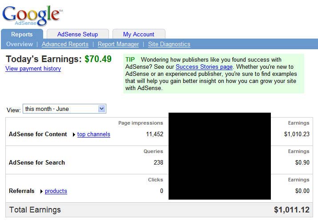Click the Today's Earnings heading
Image resolution: width=318 pixels, height=224 pixels.
(44, 59)
